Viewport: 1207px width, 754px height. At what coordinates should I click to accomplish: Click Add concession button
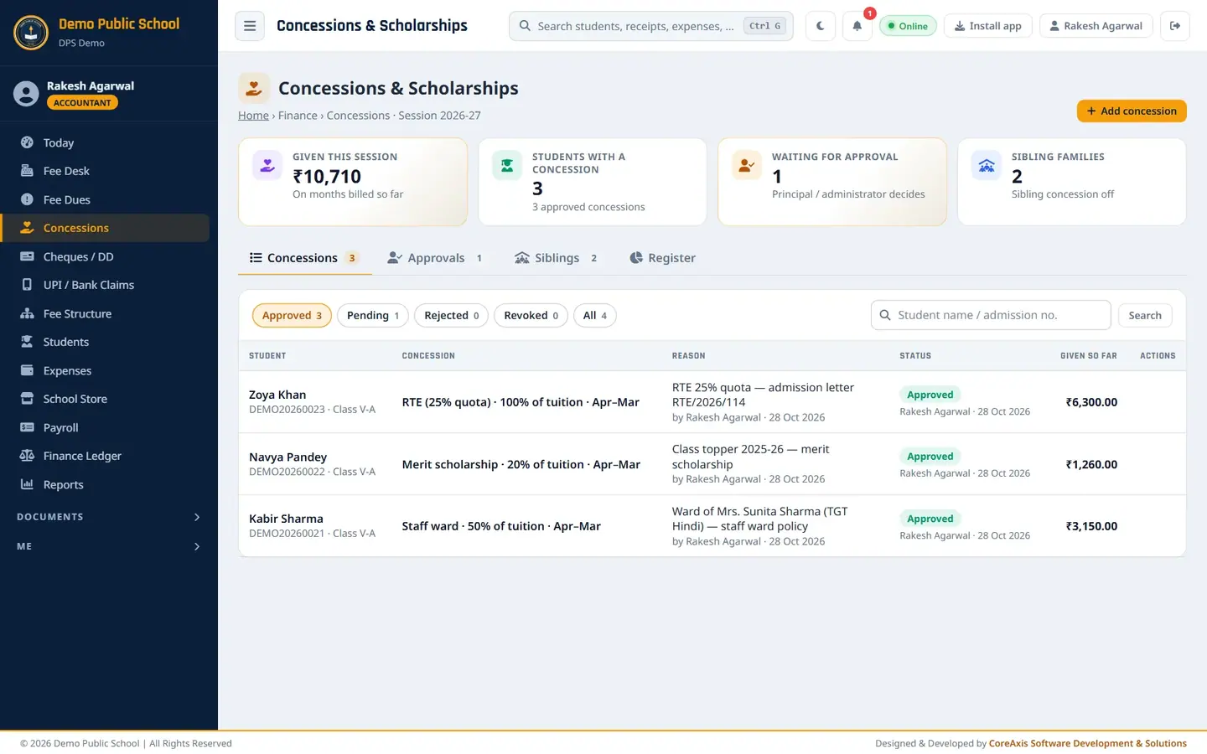1132,111
